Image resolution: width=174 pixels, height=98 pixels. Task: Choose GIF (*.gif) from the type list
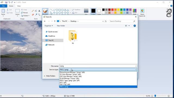pos(98,82)
